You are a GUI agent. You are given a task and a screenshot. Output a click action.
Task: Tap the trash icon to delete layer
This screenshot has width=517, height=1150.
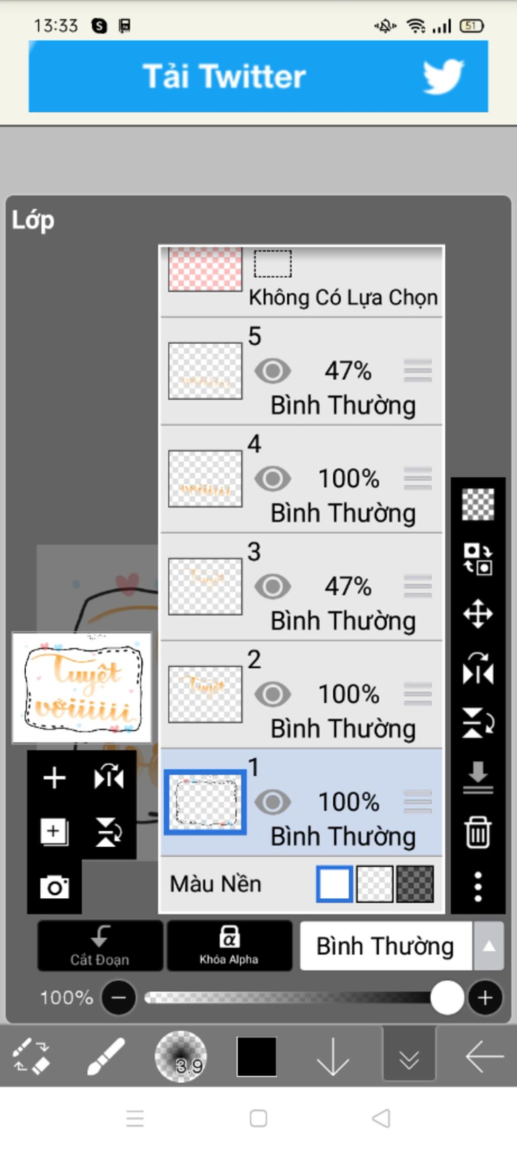[x=478, y=832]
